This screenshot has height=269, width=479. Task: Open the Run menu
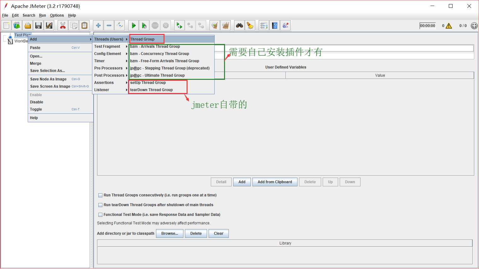tap(43, 15)
